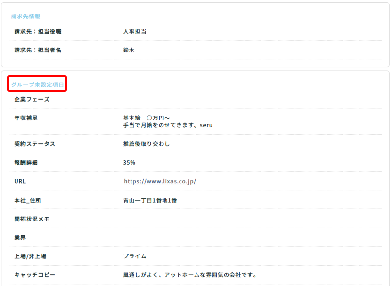Screen dimensions: 392x289
Task: Select the 報酬詳細 field label
Action: tap(26, 163)
